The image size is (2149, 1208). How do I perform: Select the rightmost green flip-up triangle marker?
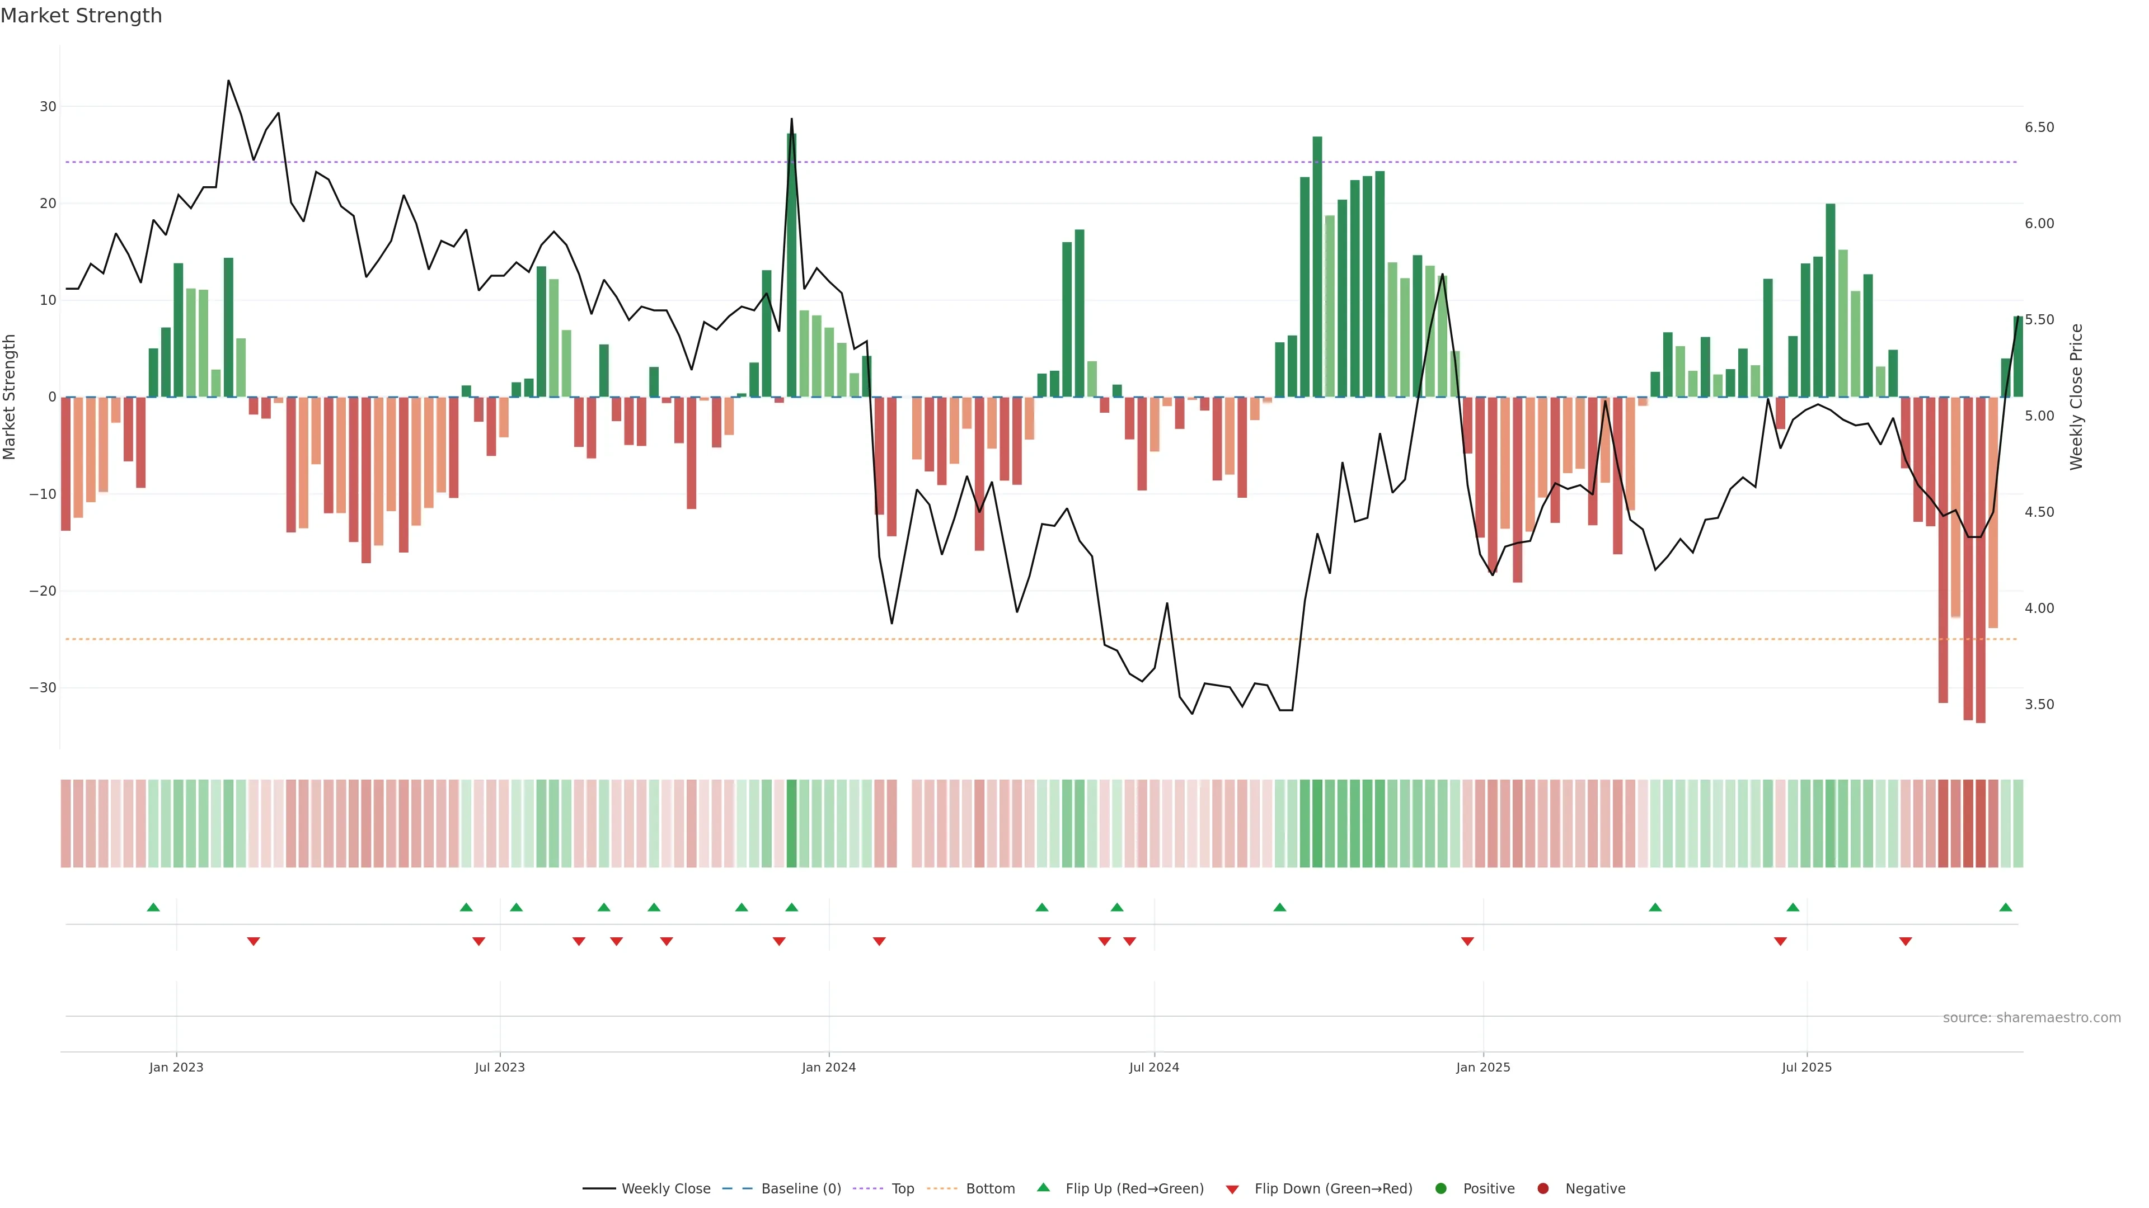coord(2006,907)
